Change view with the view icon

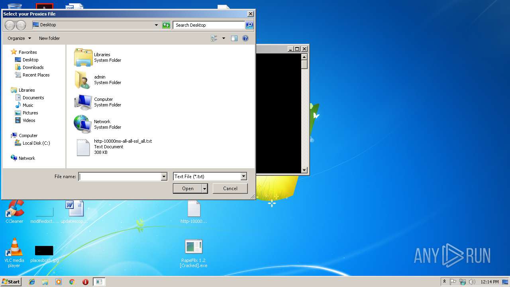pyautogui.click(x=214, y=38)
